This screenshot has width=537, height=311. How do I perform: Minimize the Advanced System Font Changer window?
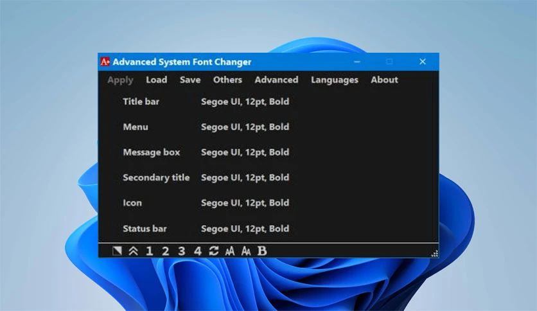click(357, 62)
